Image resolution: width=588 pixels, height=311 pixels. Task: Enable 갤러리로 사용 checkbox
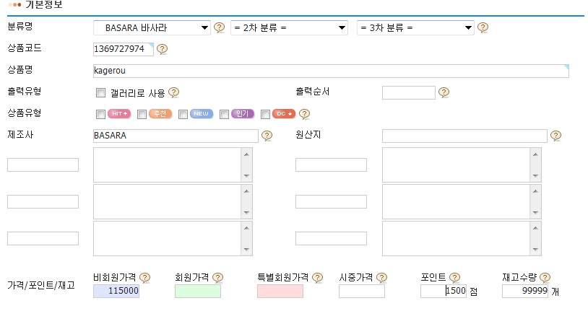[x=100, y=92]
